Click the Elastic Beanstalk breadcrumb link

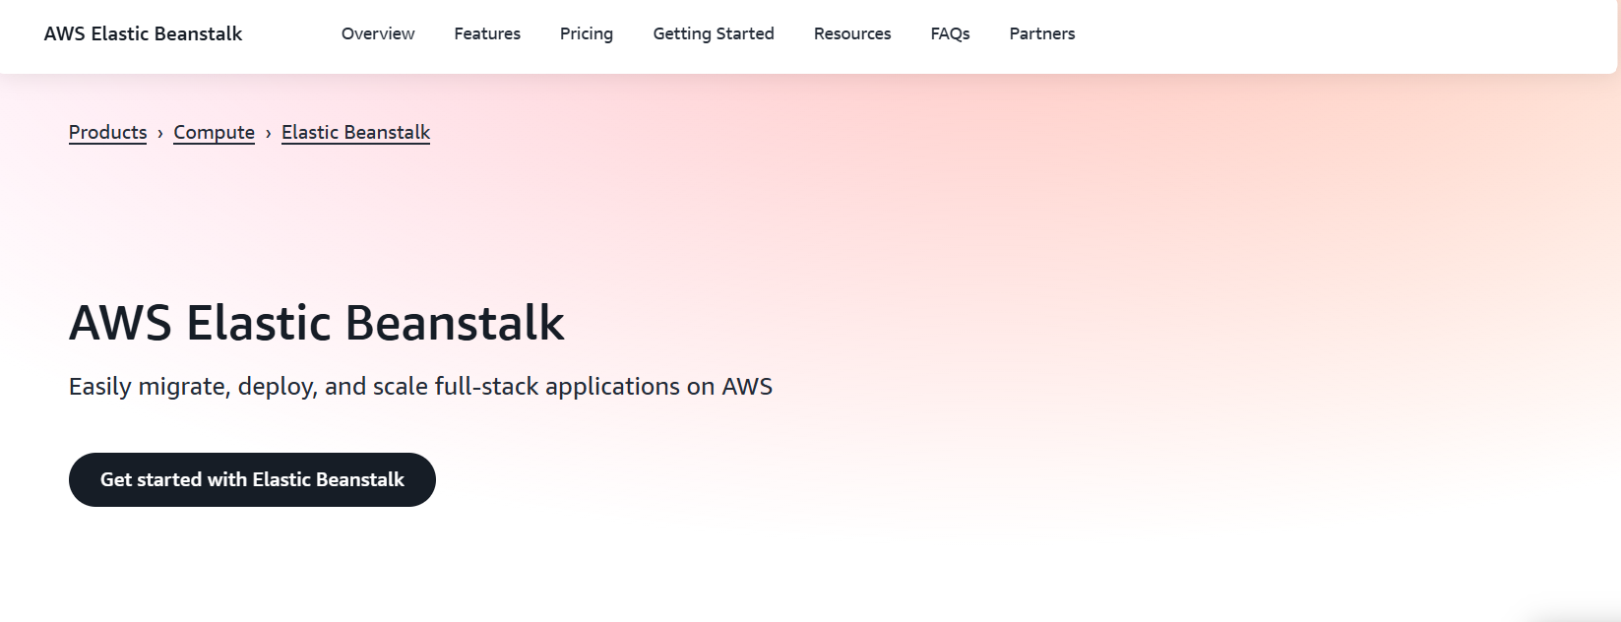click(x=356, y=132)
